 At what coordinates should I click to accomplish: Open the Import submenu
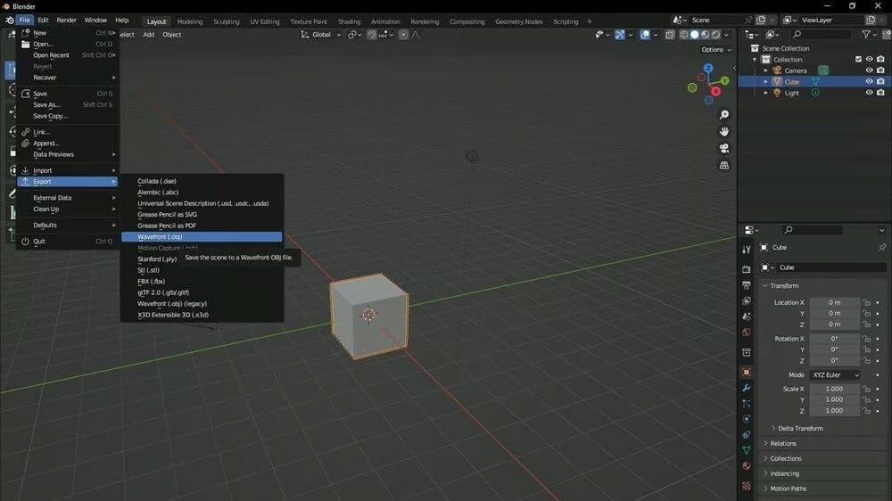(67, 170)
